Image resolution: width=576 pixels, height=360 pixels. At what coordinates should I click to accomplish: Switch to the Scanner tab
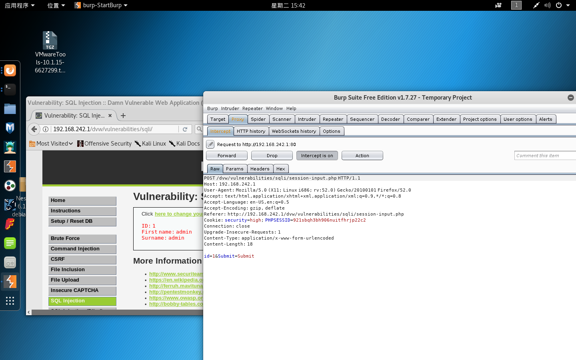point(282,119)
